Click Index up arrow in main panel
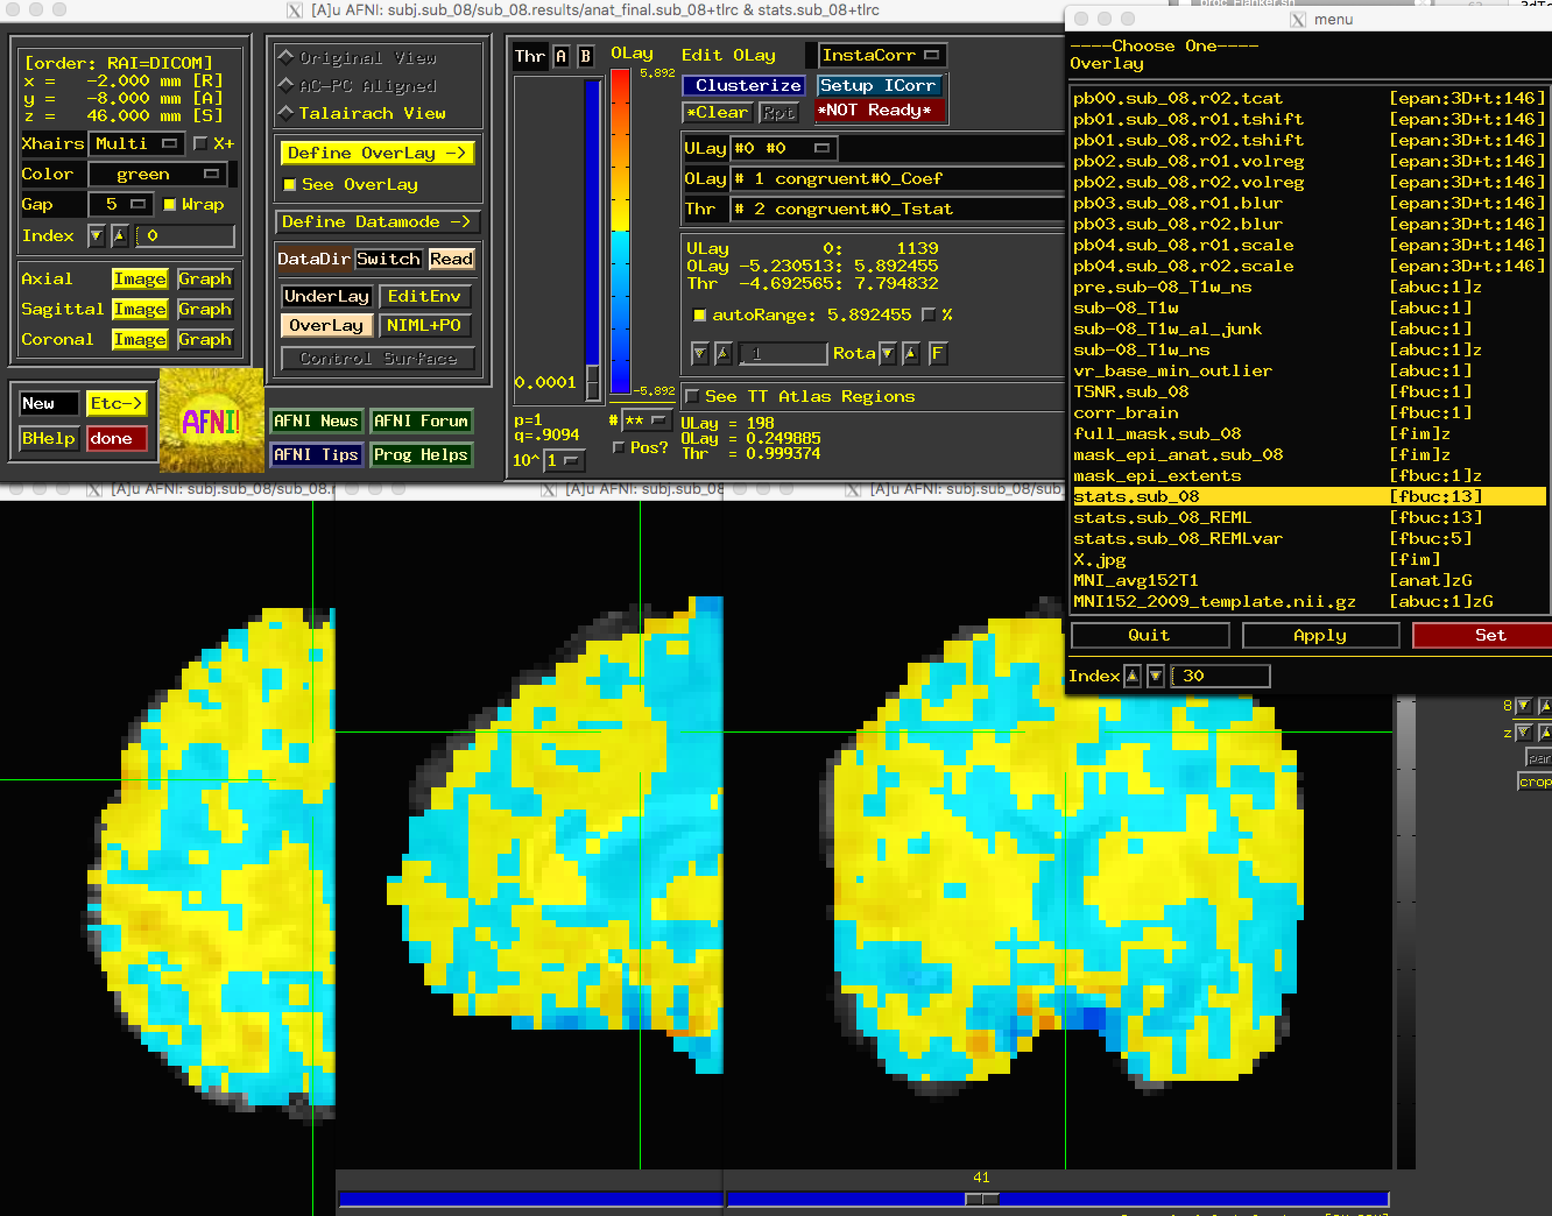Screen dimensions: 1552x1216 (x=119, y=236)
